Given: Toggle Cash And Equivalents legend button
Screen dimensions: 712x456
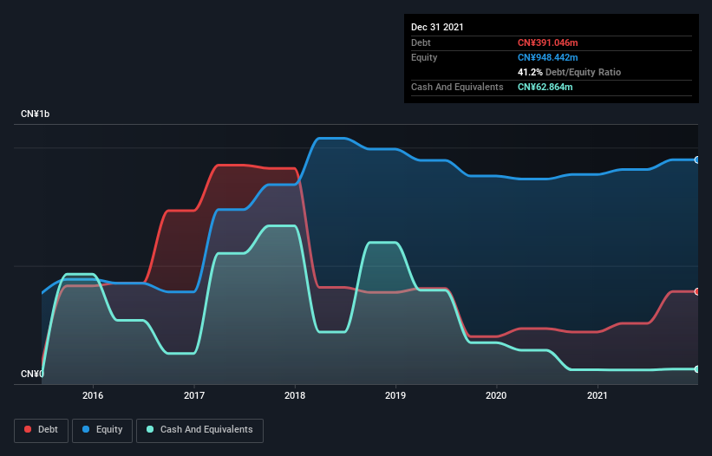Looking at the screenshot, I should coord(199,430).
